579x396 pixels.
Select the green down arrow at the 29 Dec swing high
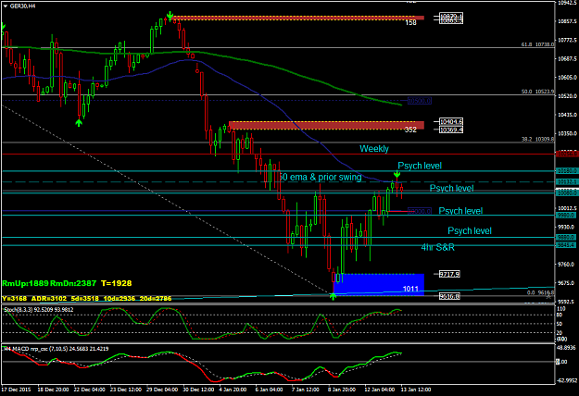tap(170, 17)
